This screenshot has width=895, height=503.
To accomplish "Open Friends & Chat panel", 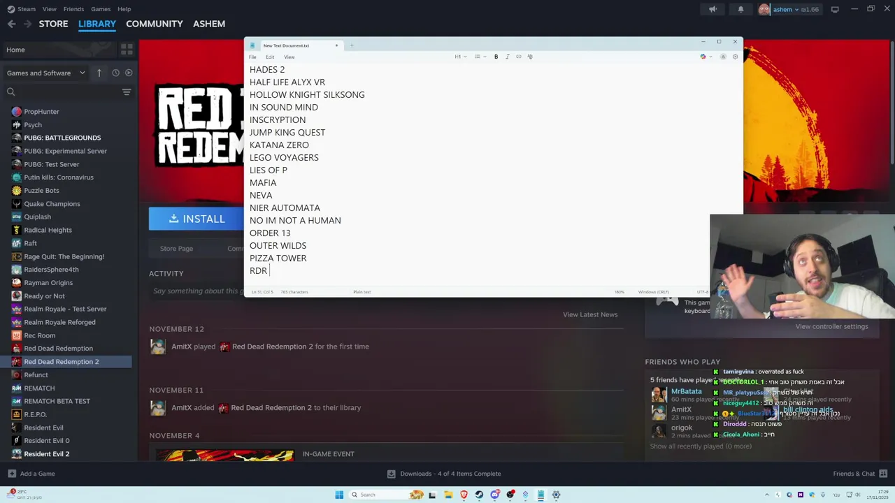I will 860,474.
